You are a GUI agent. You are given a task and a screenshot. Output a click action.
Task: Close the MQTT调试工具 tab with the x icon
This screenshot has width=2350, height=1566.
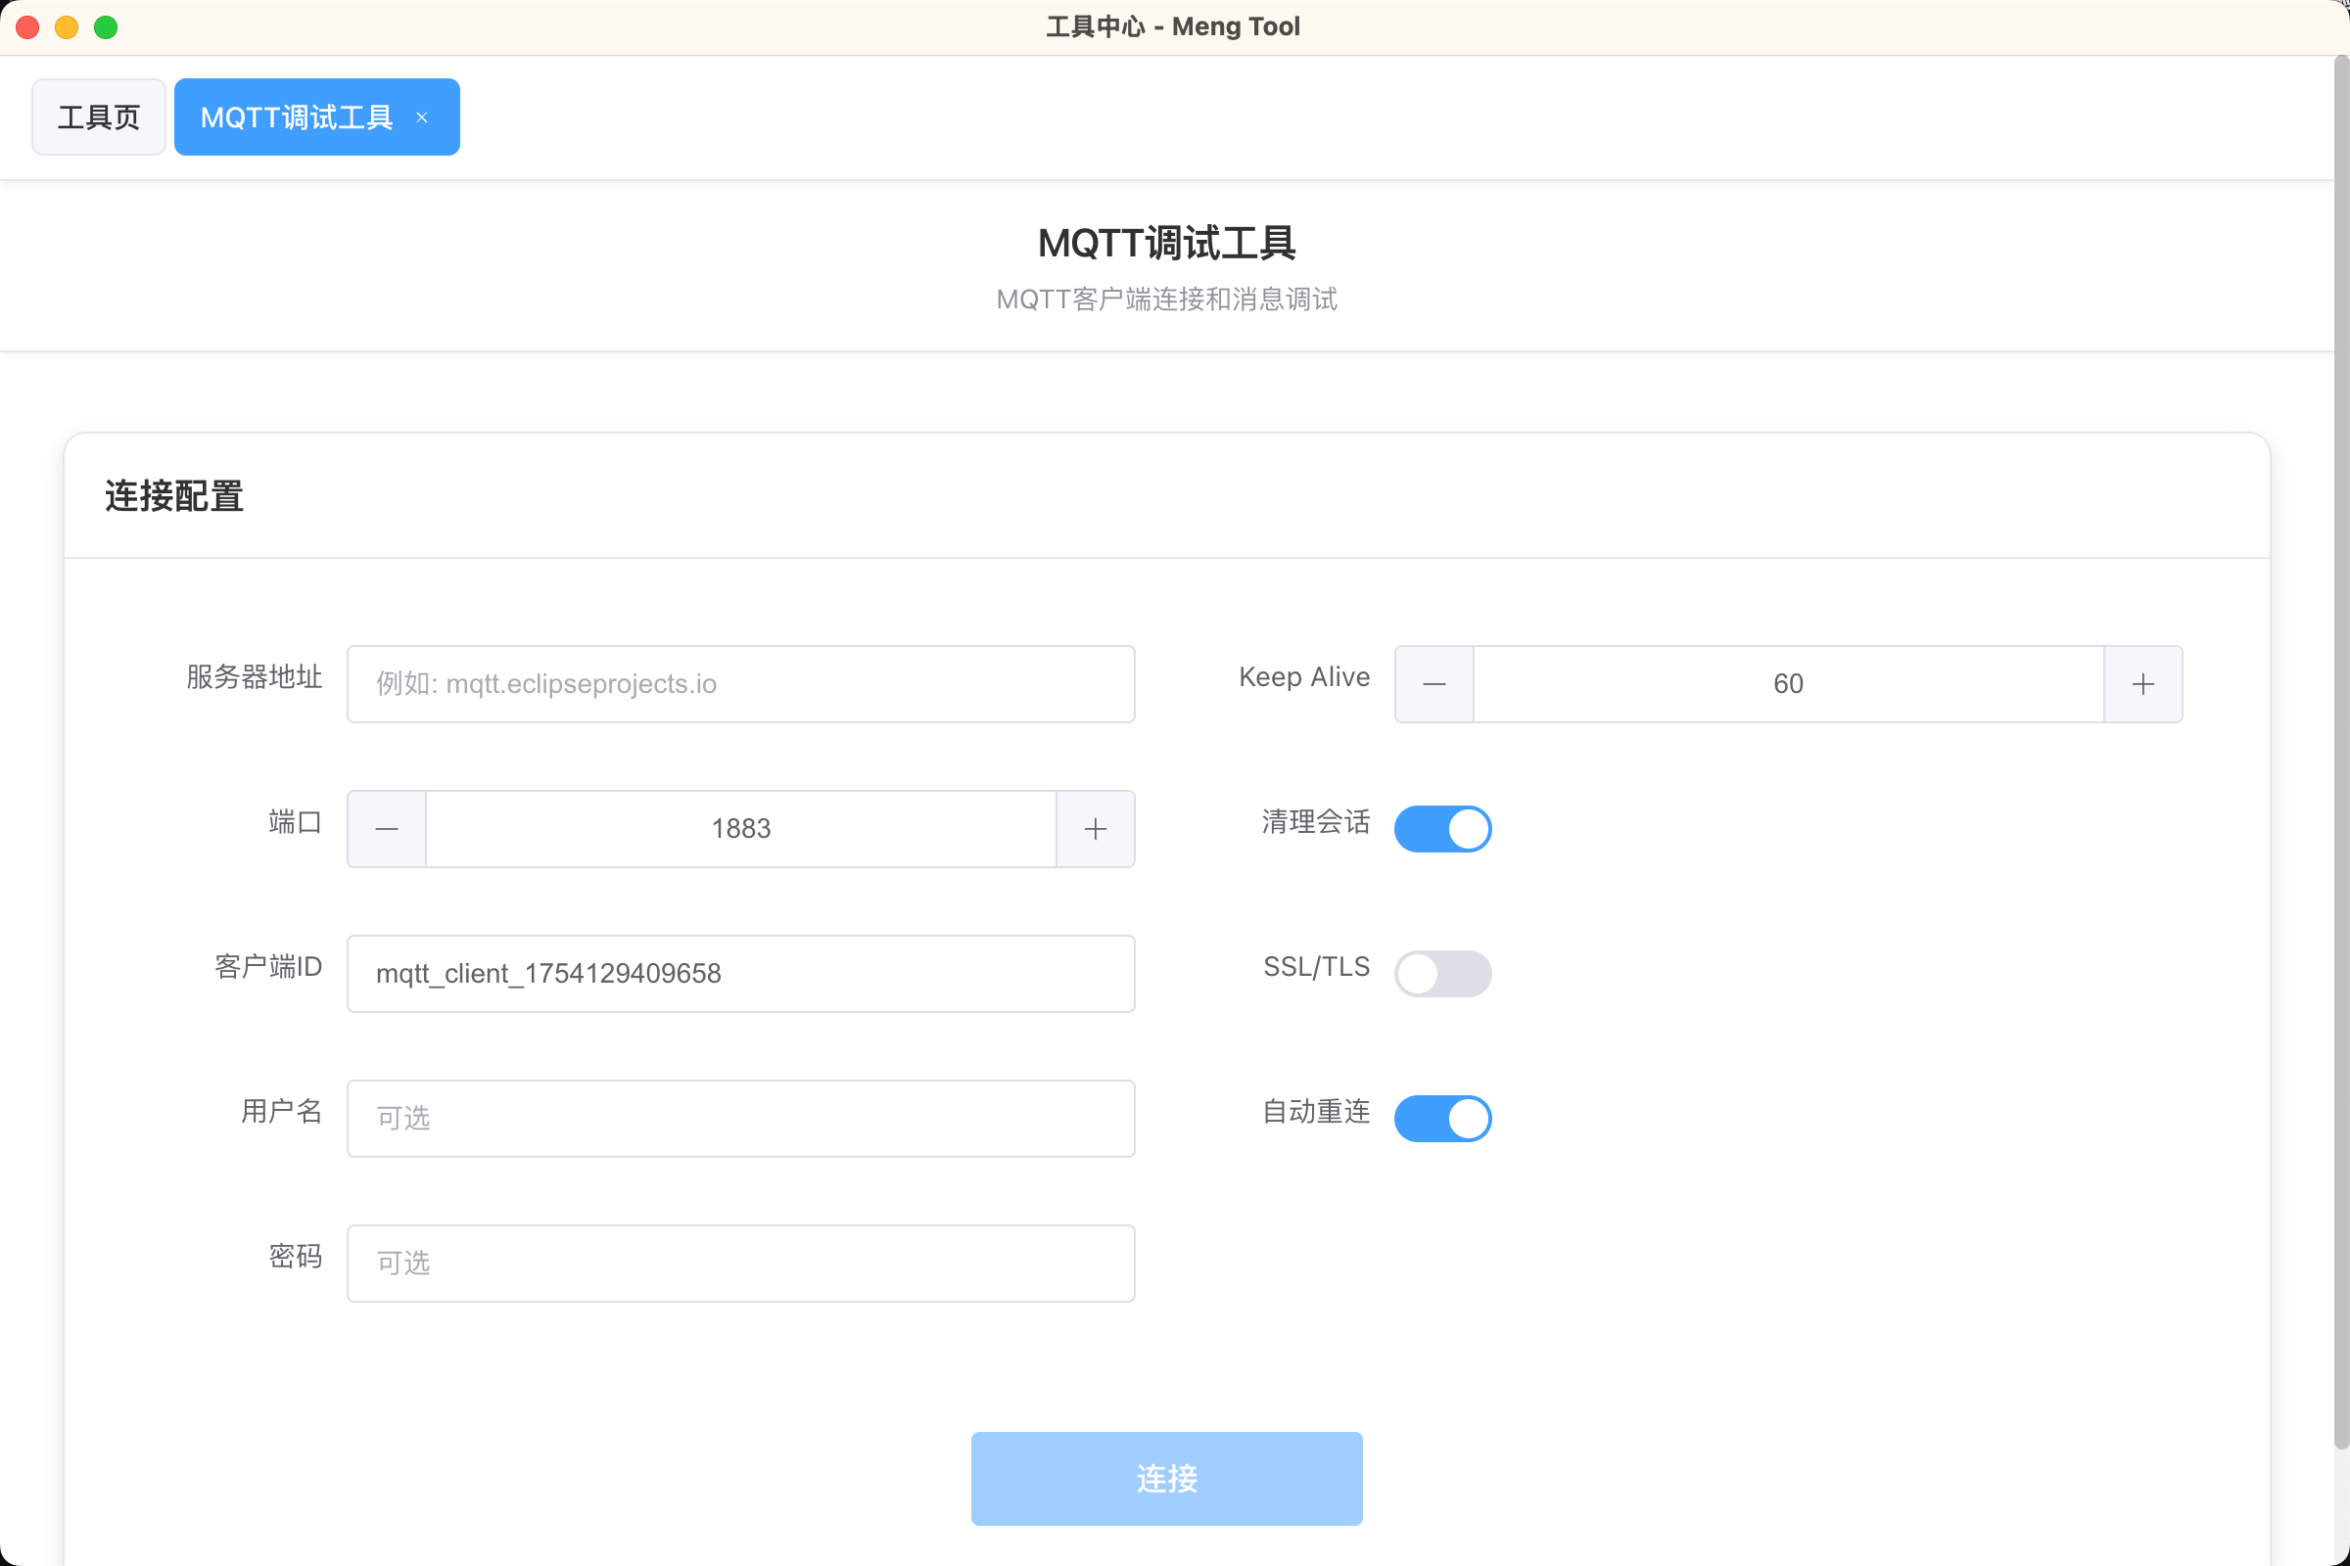click(x=422, y=117)
